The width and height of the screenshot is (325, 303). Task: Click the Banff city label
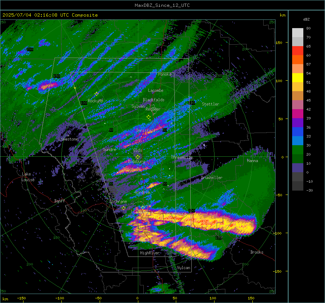coord(60,201)
